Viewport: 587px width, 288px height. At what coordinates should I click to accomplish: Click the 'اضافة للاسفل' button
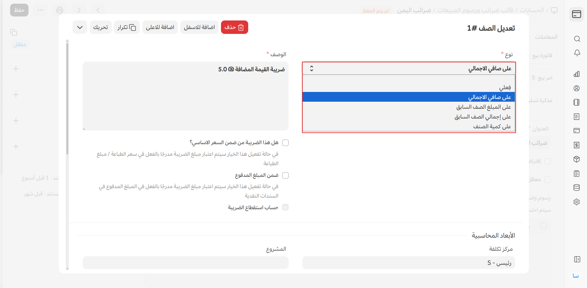click(x=199, y=27)
